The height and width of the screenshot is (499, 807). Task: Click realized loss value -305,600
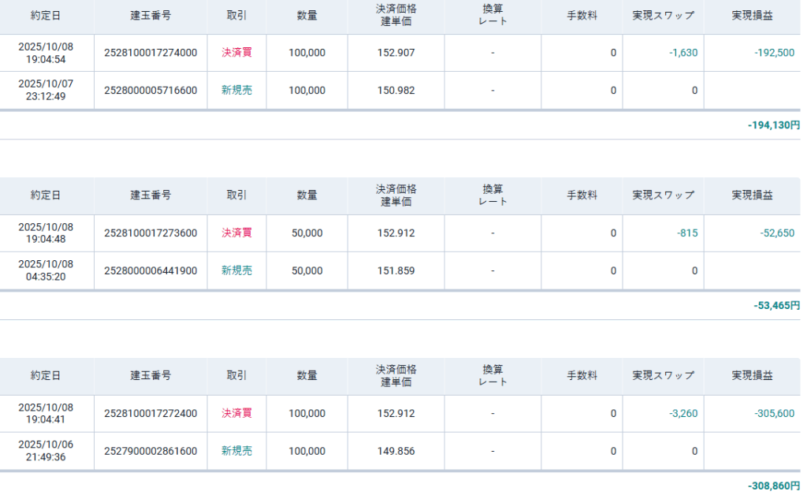click(x=773, y=414)
